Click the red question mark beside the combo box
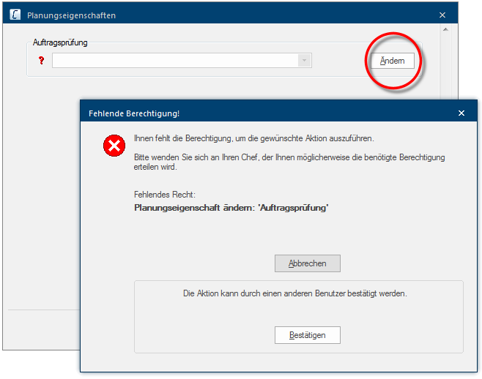The height and width of the screenshot is (379, 482). tap(41, 61)
